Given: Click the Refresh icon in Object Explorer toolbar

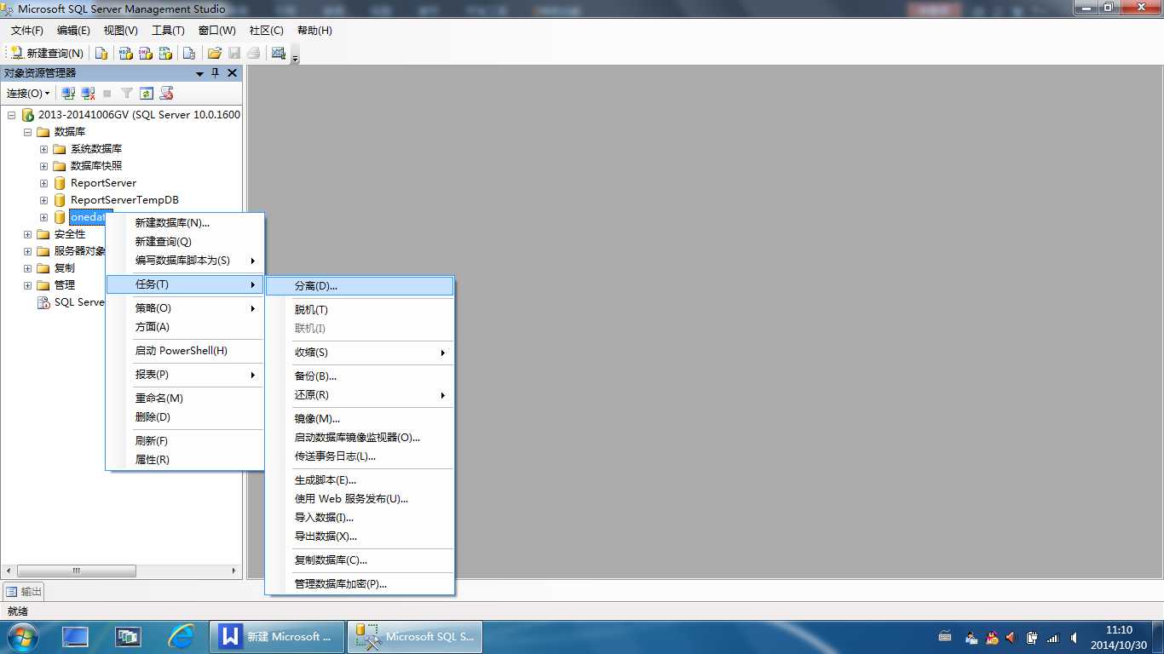Looking at the screenshot, I should [x=147, y=93].
